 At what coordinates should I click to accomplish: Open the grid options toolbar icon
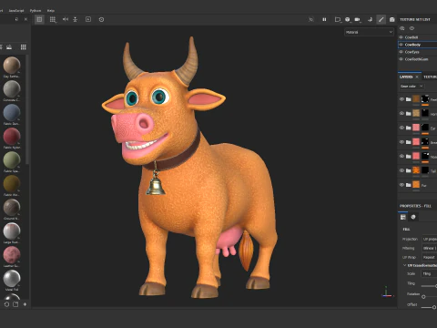pyautogui.click(x=53, y=19)
